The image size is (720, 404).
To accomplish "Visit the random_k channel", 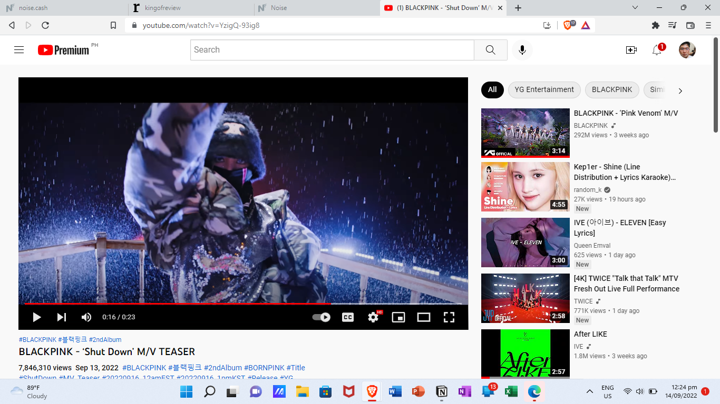I will tap(588, 190).
